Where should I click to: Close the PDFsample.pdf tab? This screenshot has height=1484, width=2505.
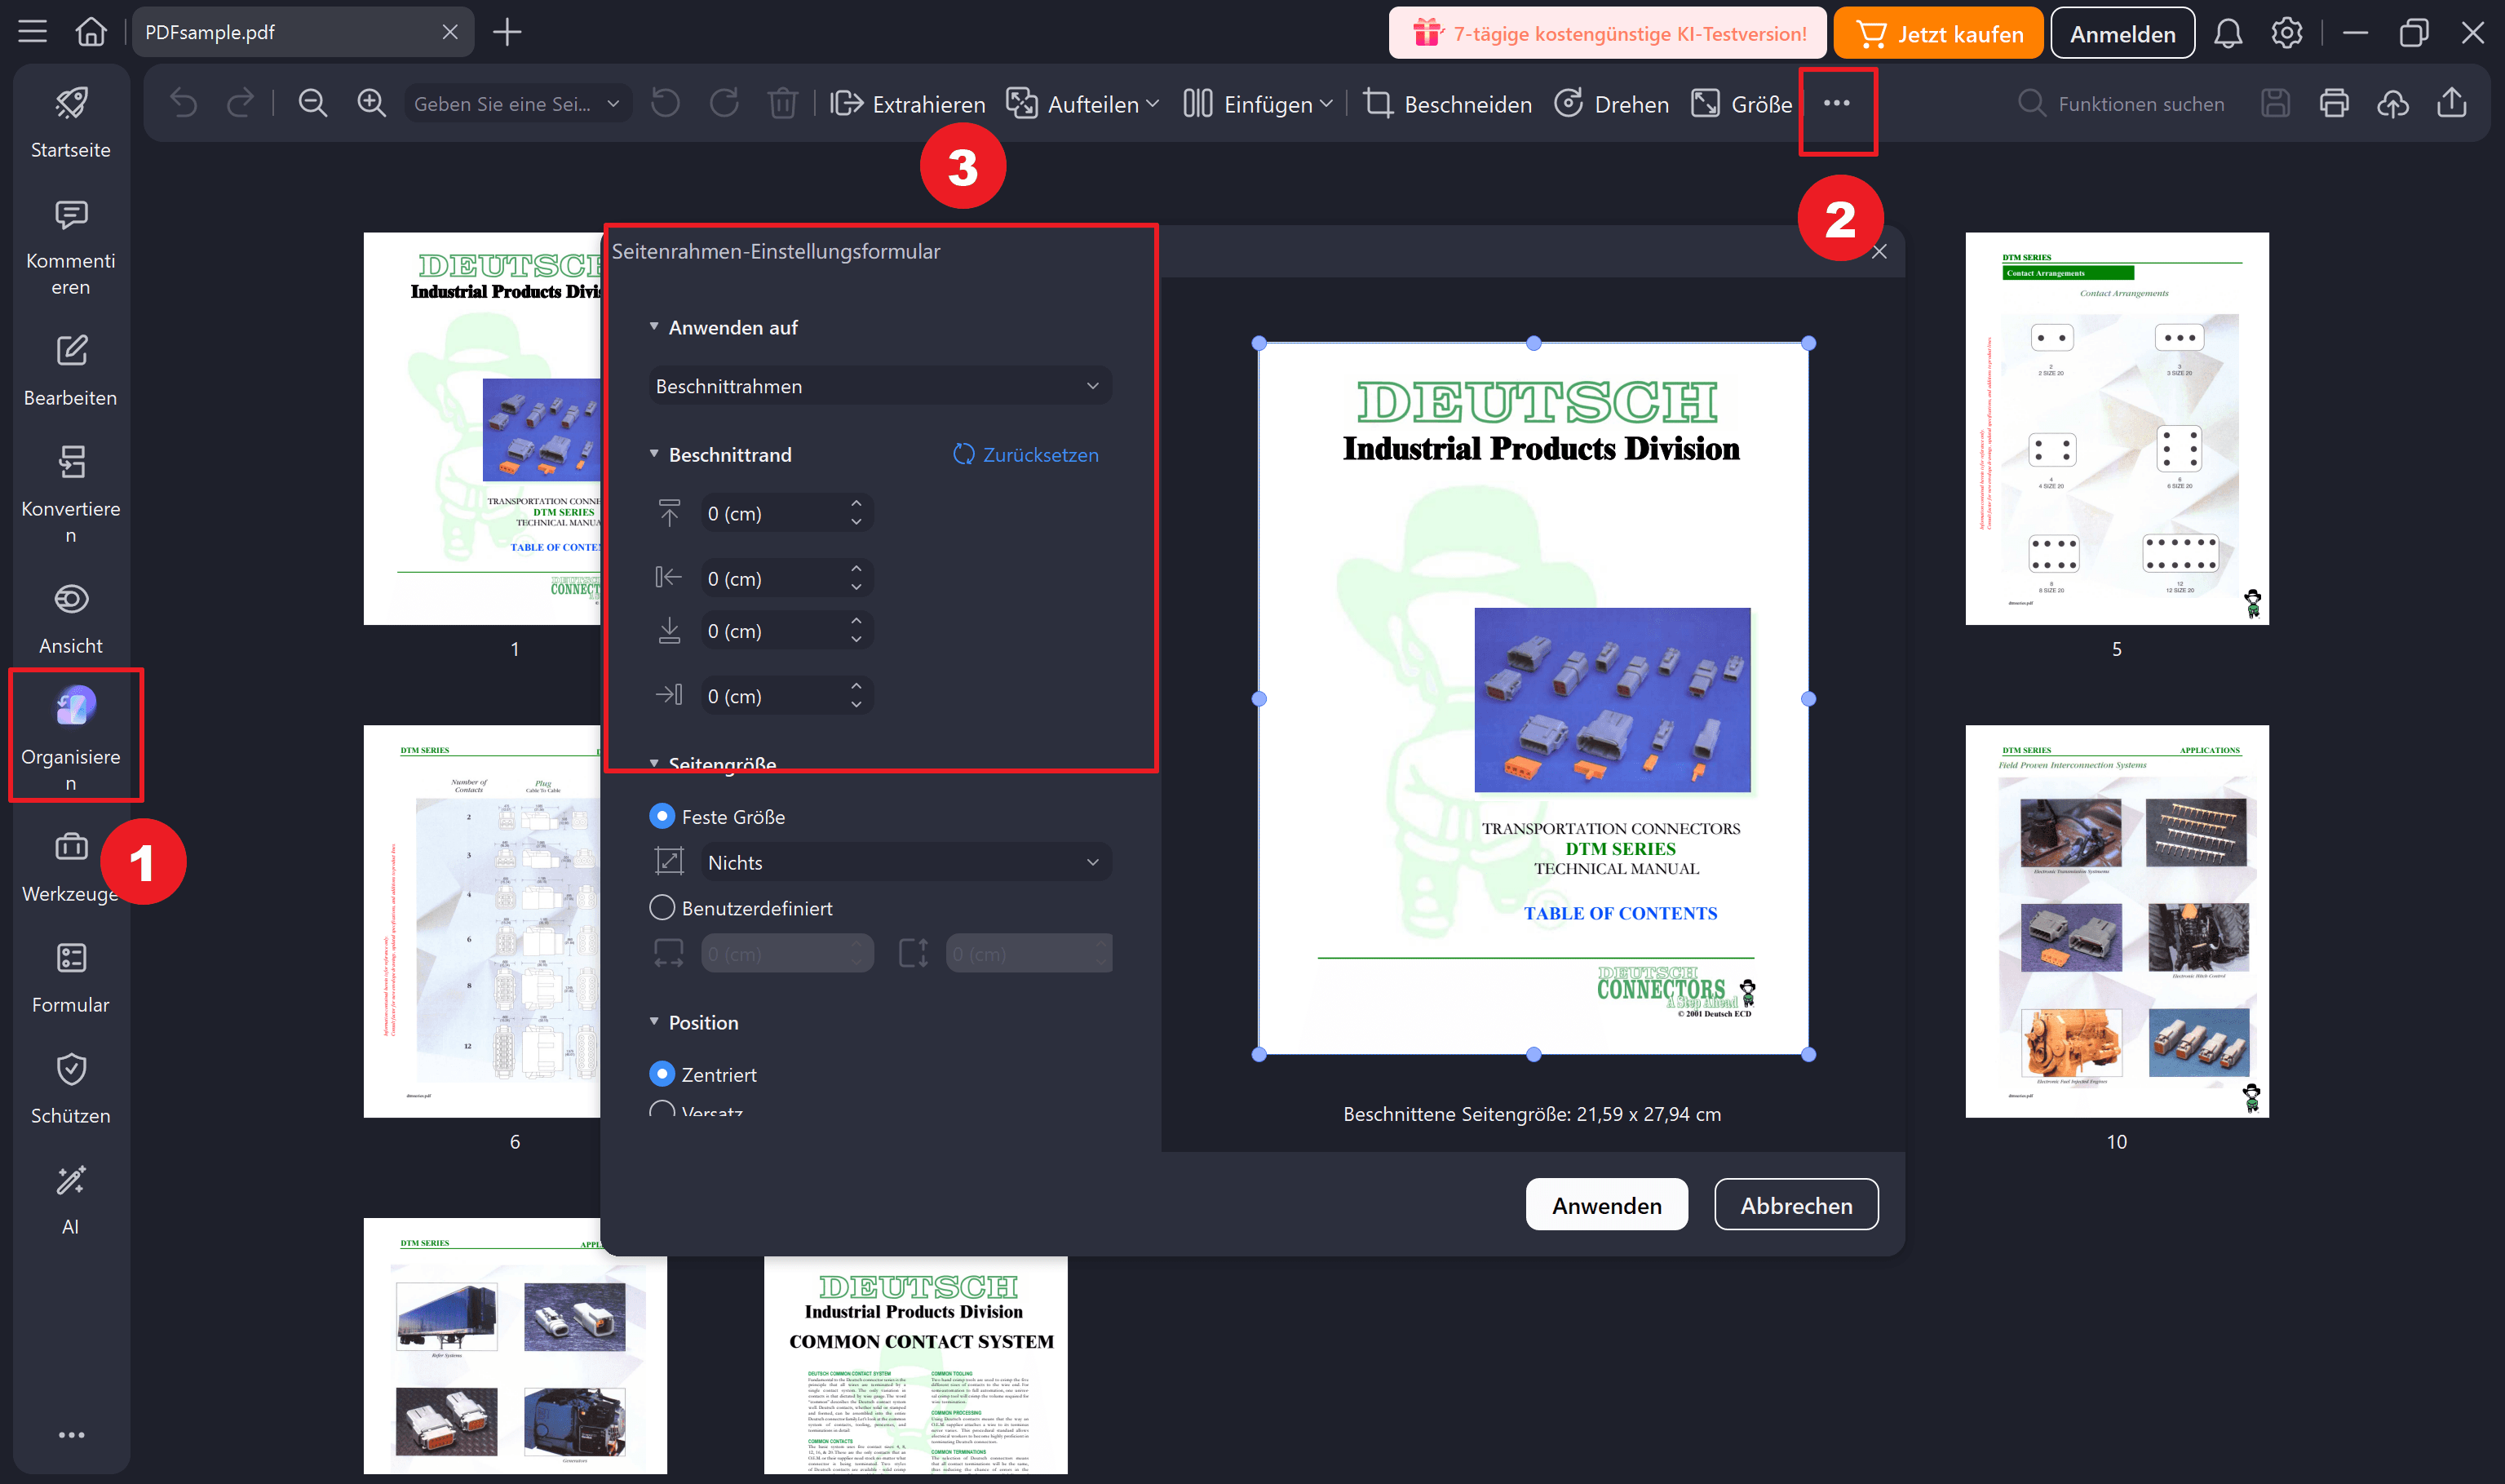point(449,32)
